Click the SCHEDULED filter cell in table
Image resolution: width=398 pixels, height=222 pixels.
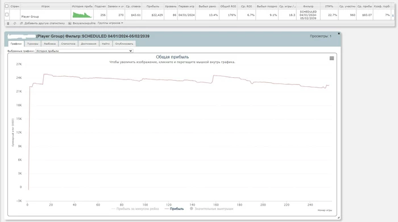[308, 15]
